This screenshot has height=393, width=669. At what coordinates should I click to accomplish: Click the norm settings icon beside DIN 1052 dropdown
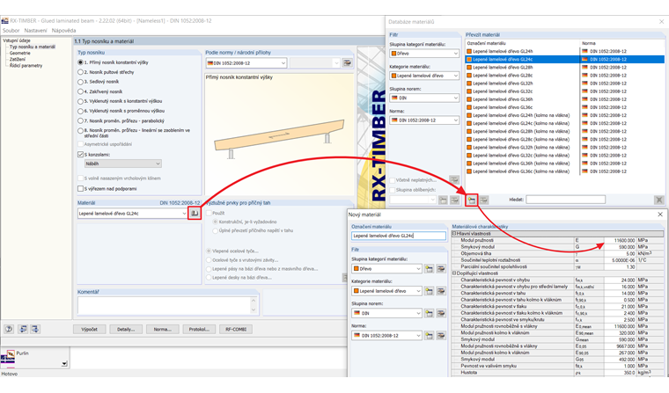point(348,63)
